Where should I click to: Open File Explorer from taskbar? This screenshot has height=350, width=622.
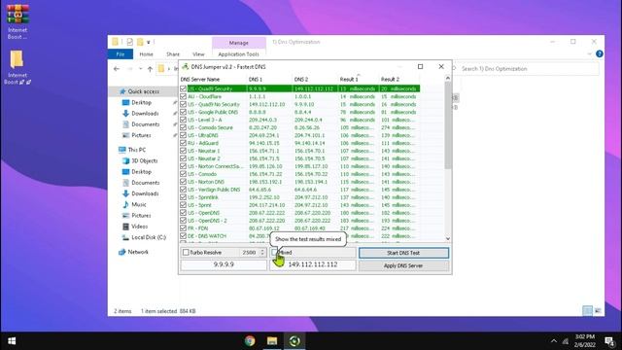tap(272, 341)
